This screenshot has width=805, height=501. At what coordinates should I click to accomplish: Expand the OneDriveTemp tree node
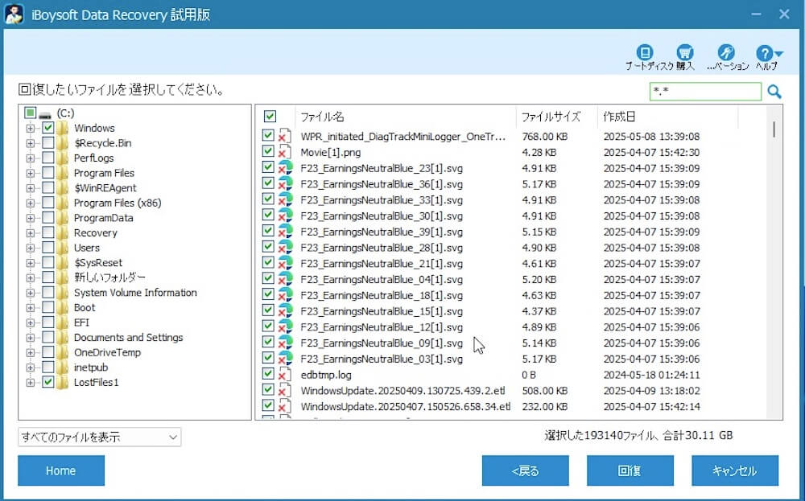[x=31, y=353]
